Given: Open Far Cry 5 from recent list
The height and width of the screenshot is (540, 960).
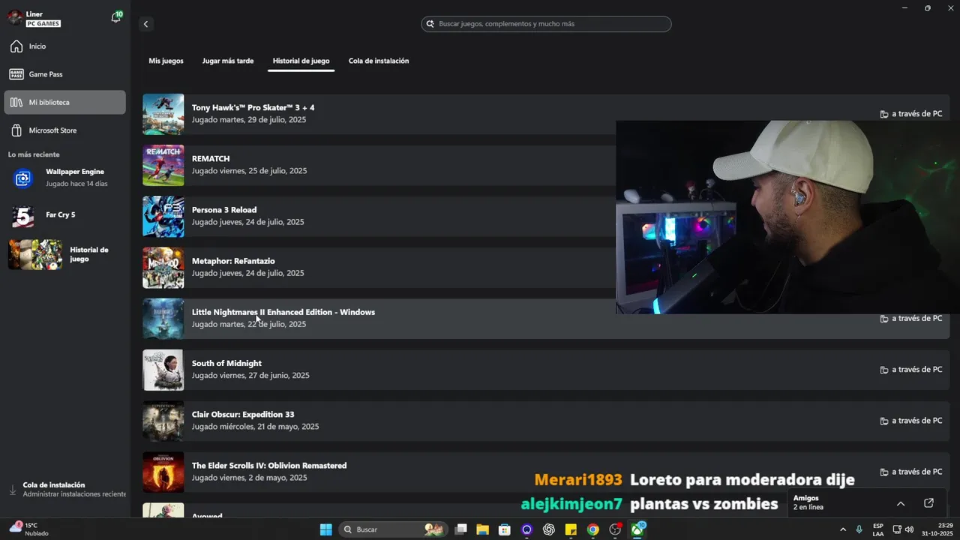Looking at the screenshot, I should pos(65,216).
